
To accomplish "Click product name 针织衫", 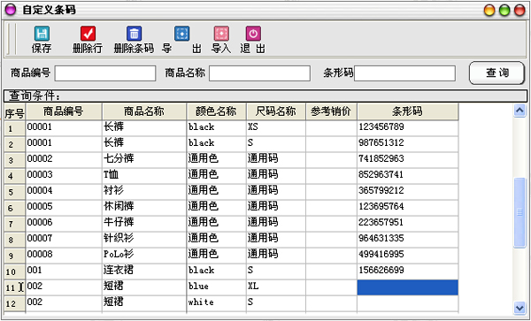I will click(x=119, y=238).
